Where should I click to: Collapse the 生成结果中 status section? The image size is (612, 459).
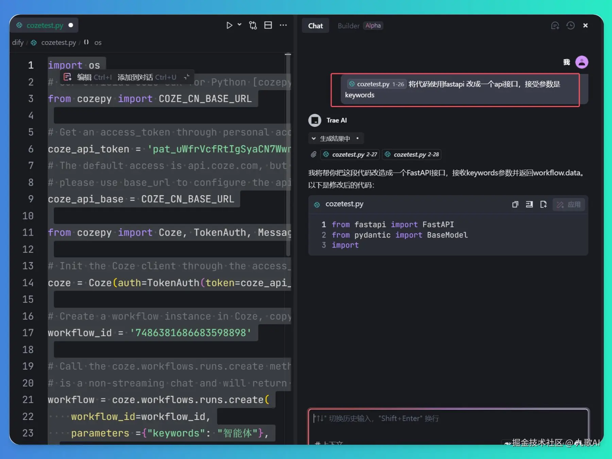(x=336, y=138)
